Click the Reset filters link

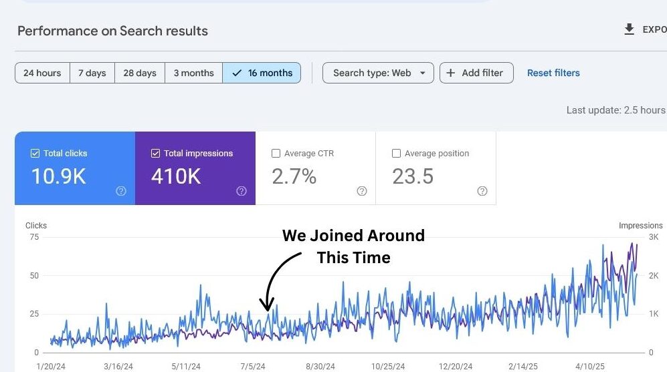point(553,73)
